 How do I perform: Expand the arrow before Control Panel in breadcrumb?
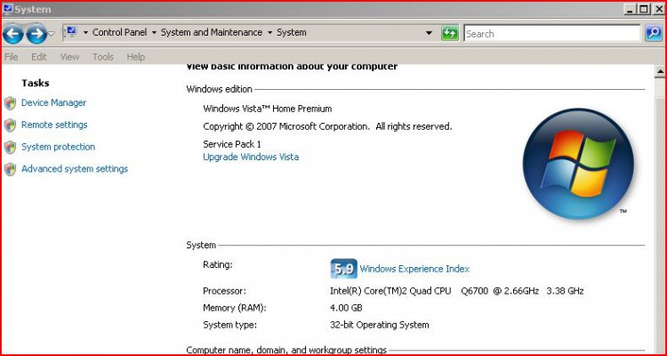click(85, 33)
